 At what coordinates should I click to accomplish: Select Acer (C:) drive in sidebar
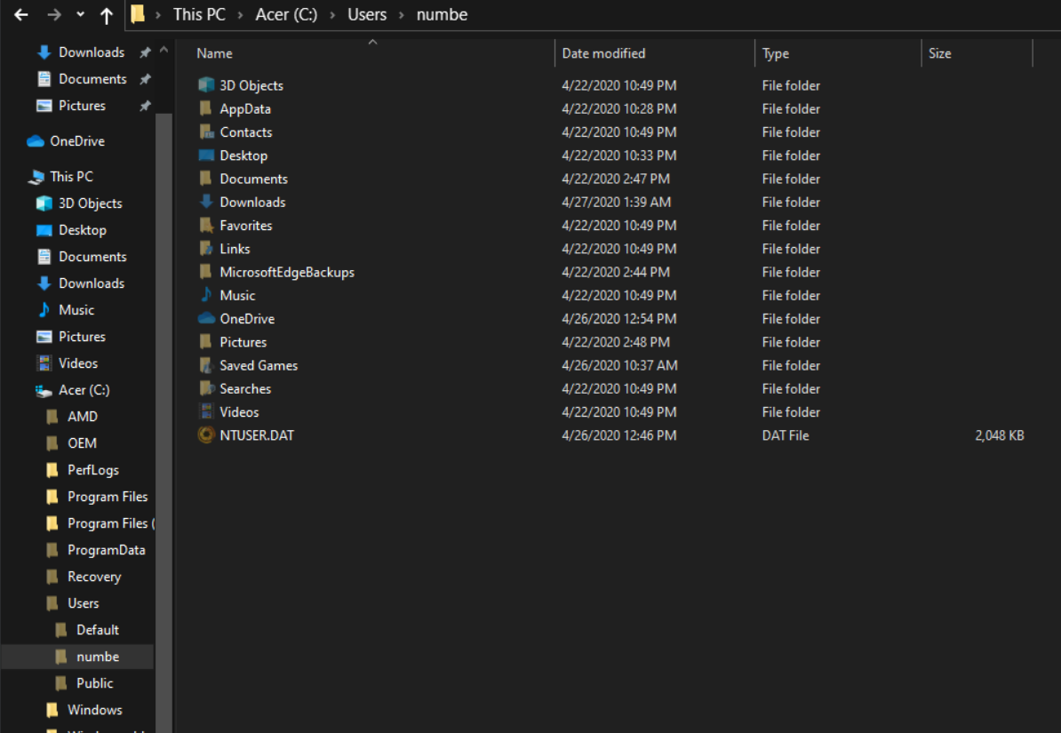84,390
